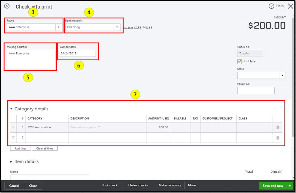This screenshot has height=193, width=296.
Task: Delete category line 2 with the trash icon
Action: pyautogui.click(x=278, y=138)
